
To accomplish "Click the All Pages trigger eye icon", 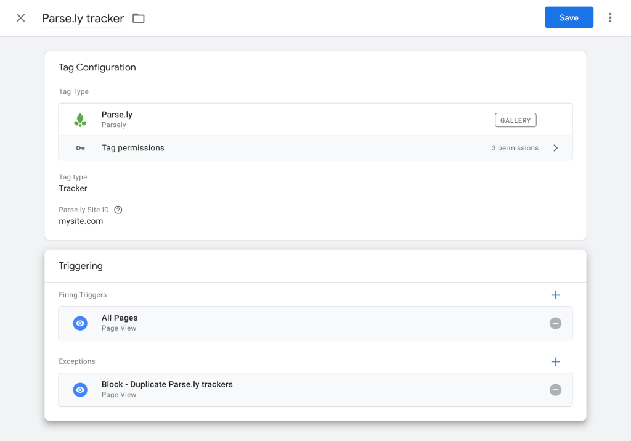I will coord(80,323).
